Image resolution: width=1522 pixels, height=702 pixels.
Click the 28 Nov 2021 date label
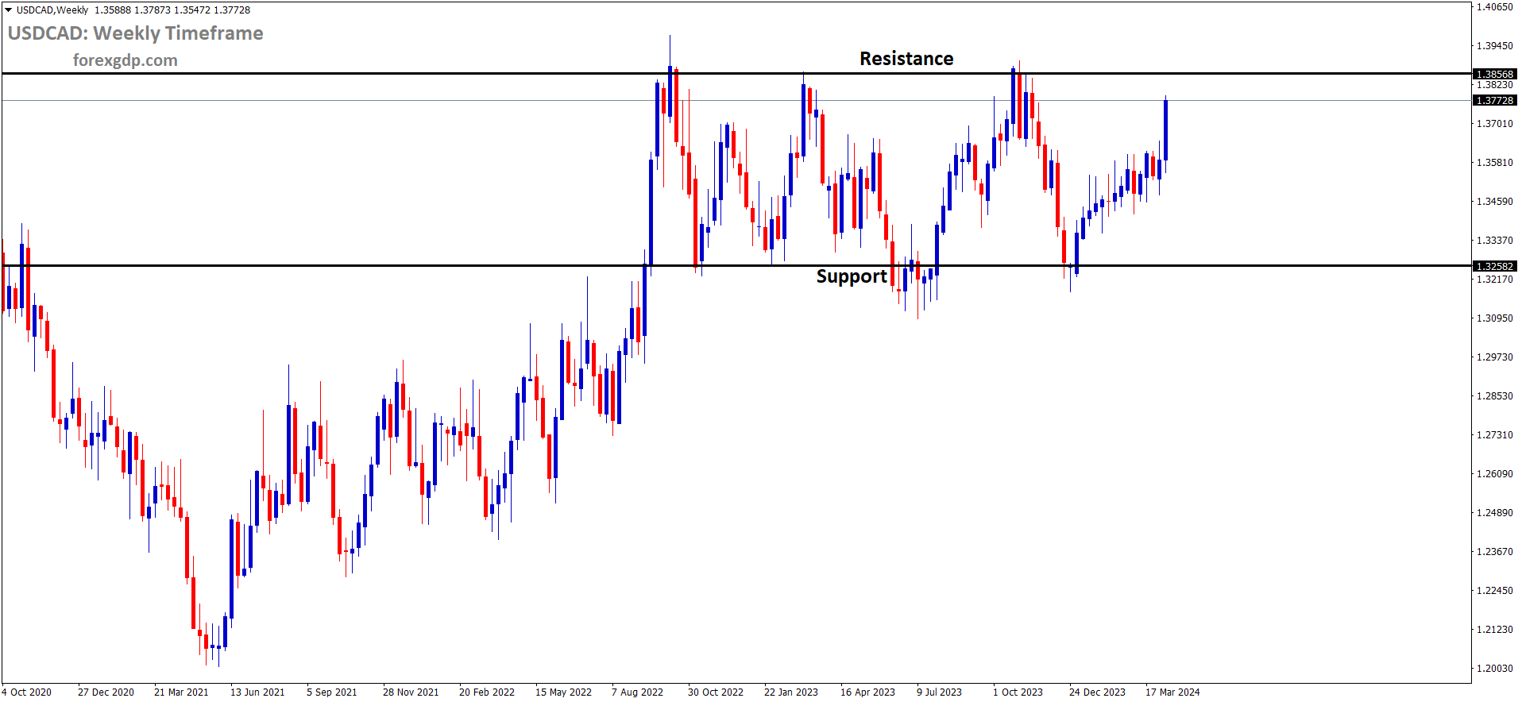[x=411, y=692]
